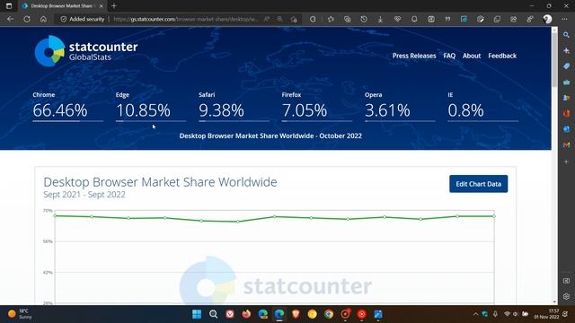The height and width of the screenshot is (323, 575).
Task: Click the statcounter GlobalStats logo
Action: [x=86, y=51]
